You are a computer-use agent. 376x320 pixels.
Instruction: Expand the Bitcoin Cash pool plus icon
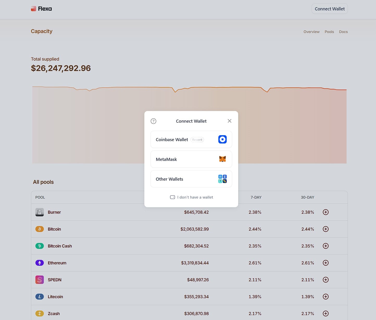click(325, 246)
